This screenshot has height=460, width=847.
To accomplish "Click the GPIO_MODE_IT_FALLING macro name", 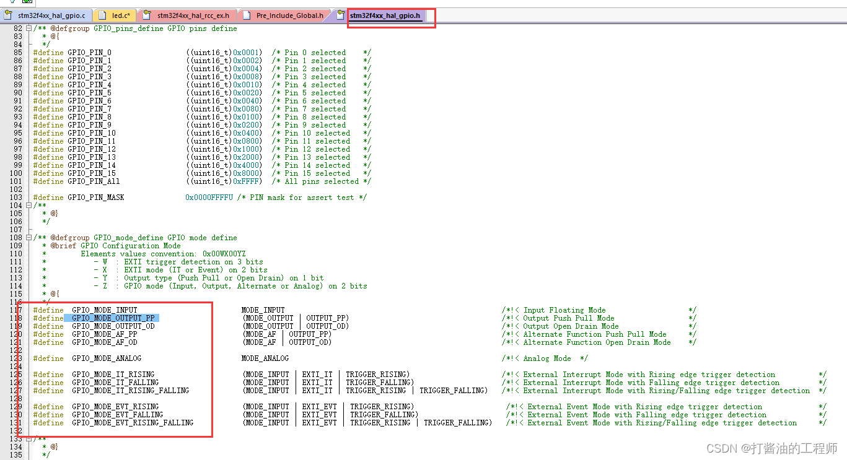I will (115, 383).
